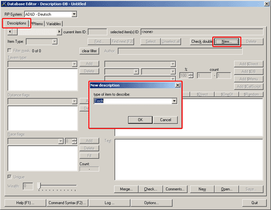Close the New description dialog with X

click(177, 85)
